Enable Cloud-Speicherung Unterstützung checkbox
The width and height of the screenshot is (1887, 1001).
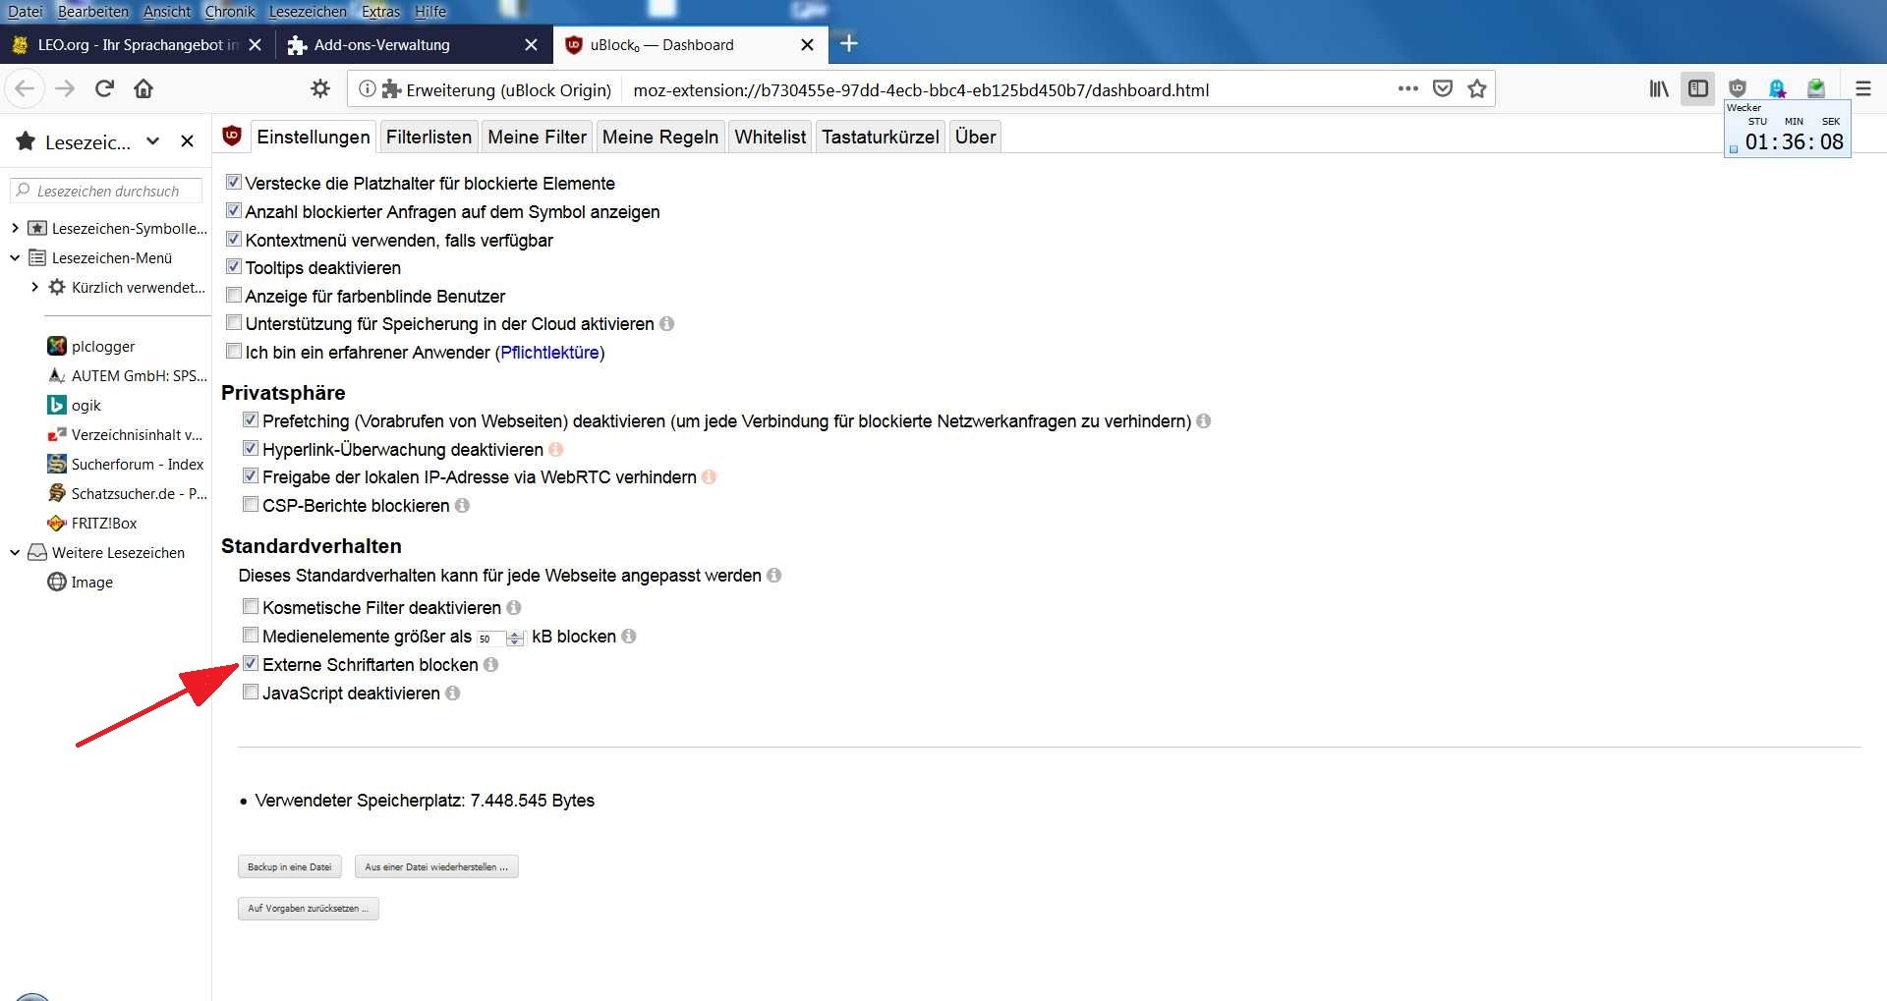click(234, 322)
